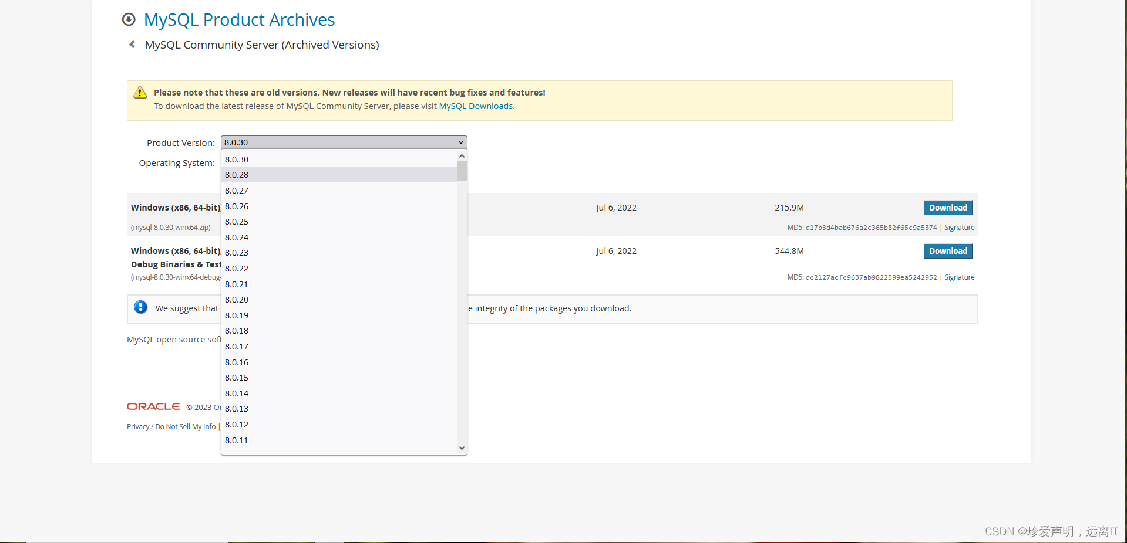Viewport: 1127px width, 543px height.
Task: Click the dropdown list scroll-up arrow
Action: [x=462, y=156]
